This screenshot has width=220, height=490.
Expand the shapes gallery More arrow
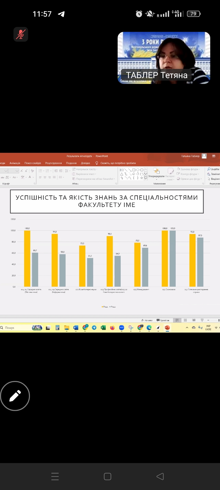click(x=146, y=178)
